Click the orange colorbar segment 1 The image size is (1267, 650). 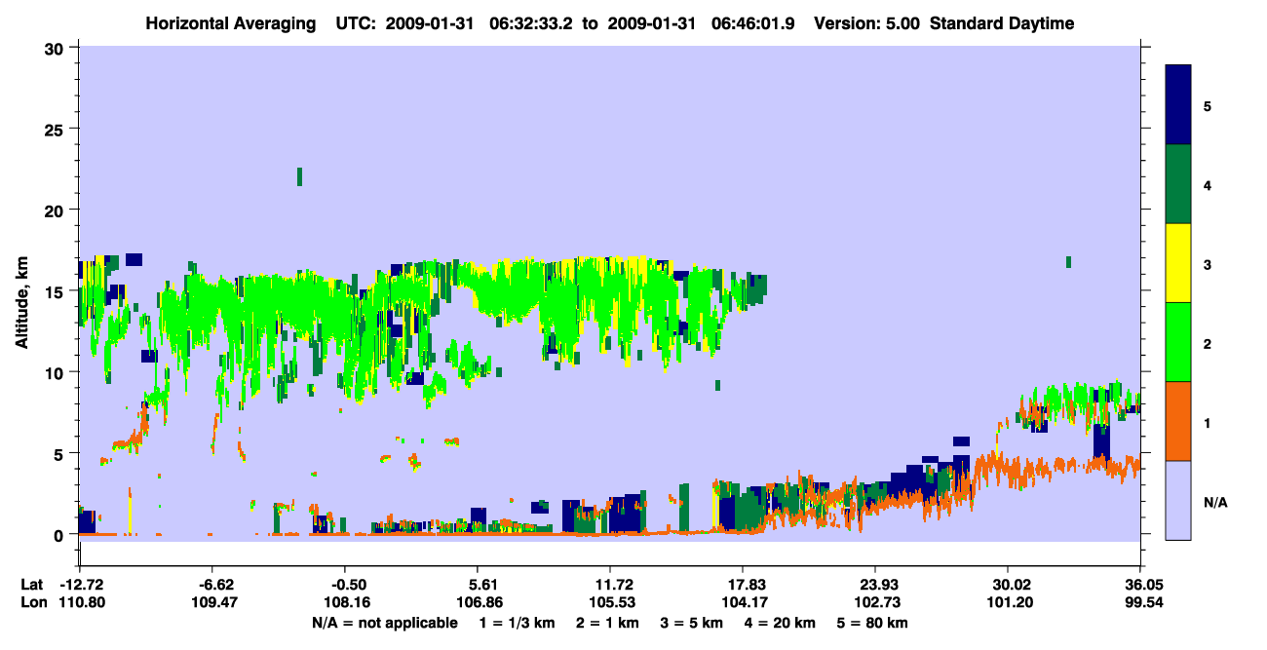(x=1178, y=421)
